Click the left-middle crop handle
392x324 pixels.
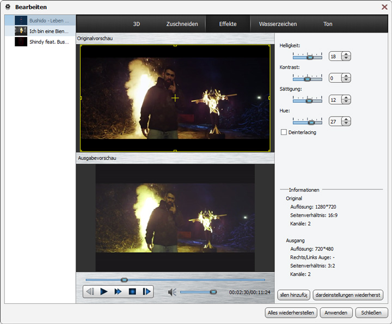tap(81, 98)
